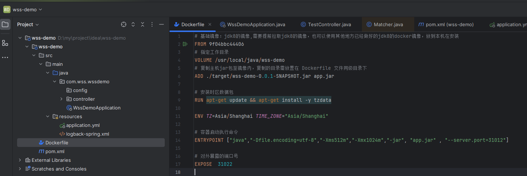Select WssDemoApplication class in tree
Image resolution: width=527 pixels, height=176 pixels.
pos(96,108)
